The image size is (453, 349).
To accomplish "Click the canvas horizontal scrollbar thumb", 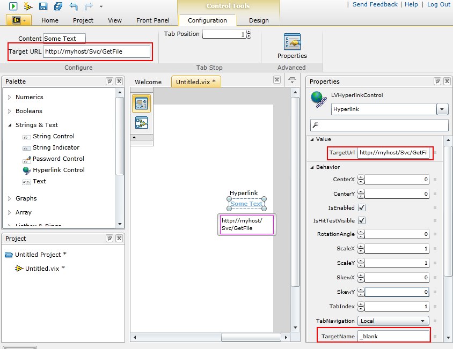I will click(x=251, y=337).
